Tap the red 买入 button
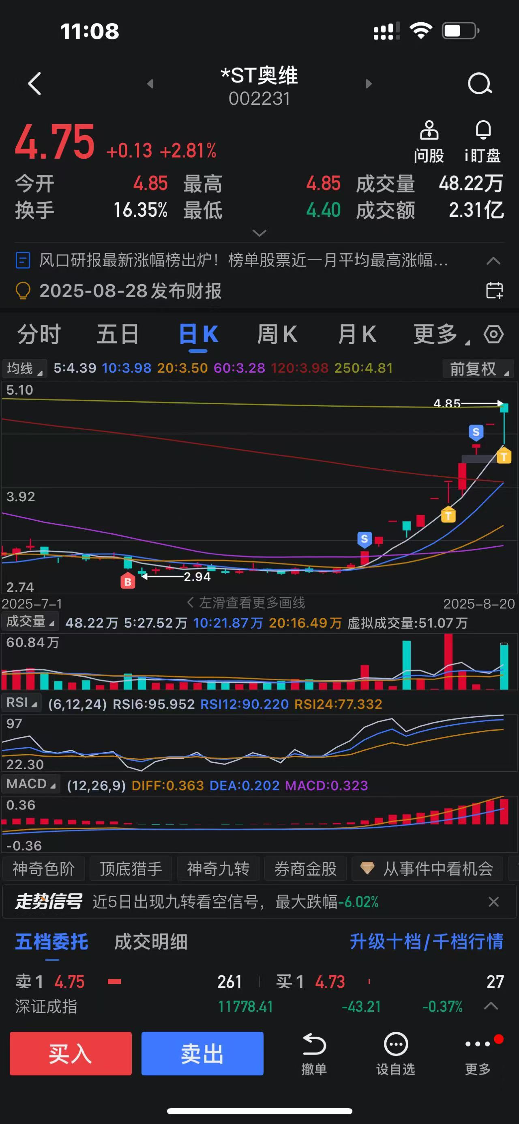 click(71, 1053)
